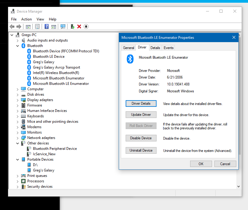Maximize the Device Manager window
Screen dimensions: 248x210
(221, 11)
